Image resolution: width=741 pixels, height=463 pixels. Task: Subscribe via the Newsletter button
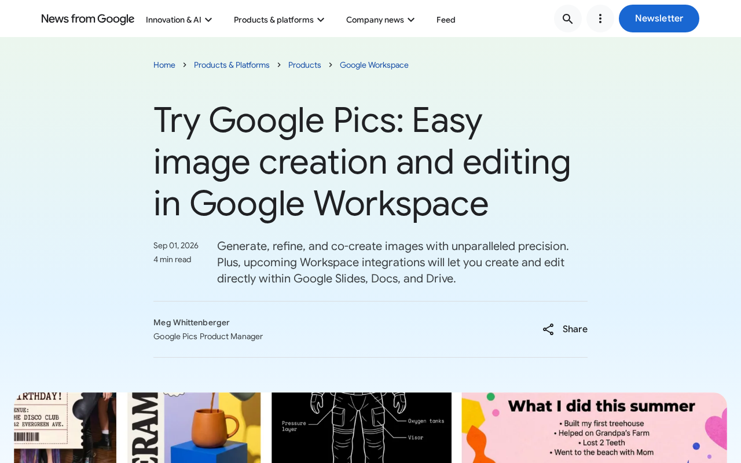tap(659, 19)
